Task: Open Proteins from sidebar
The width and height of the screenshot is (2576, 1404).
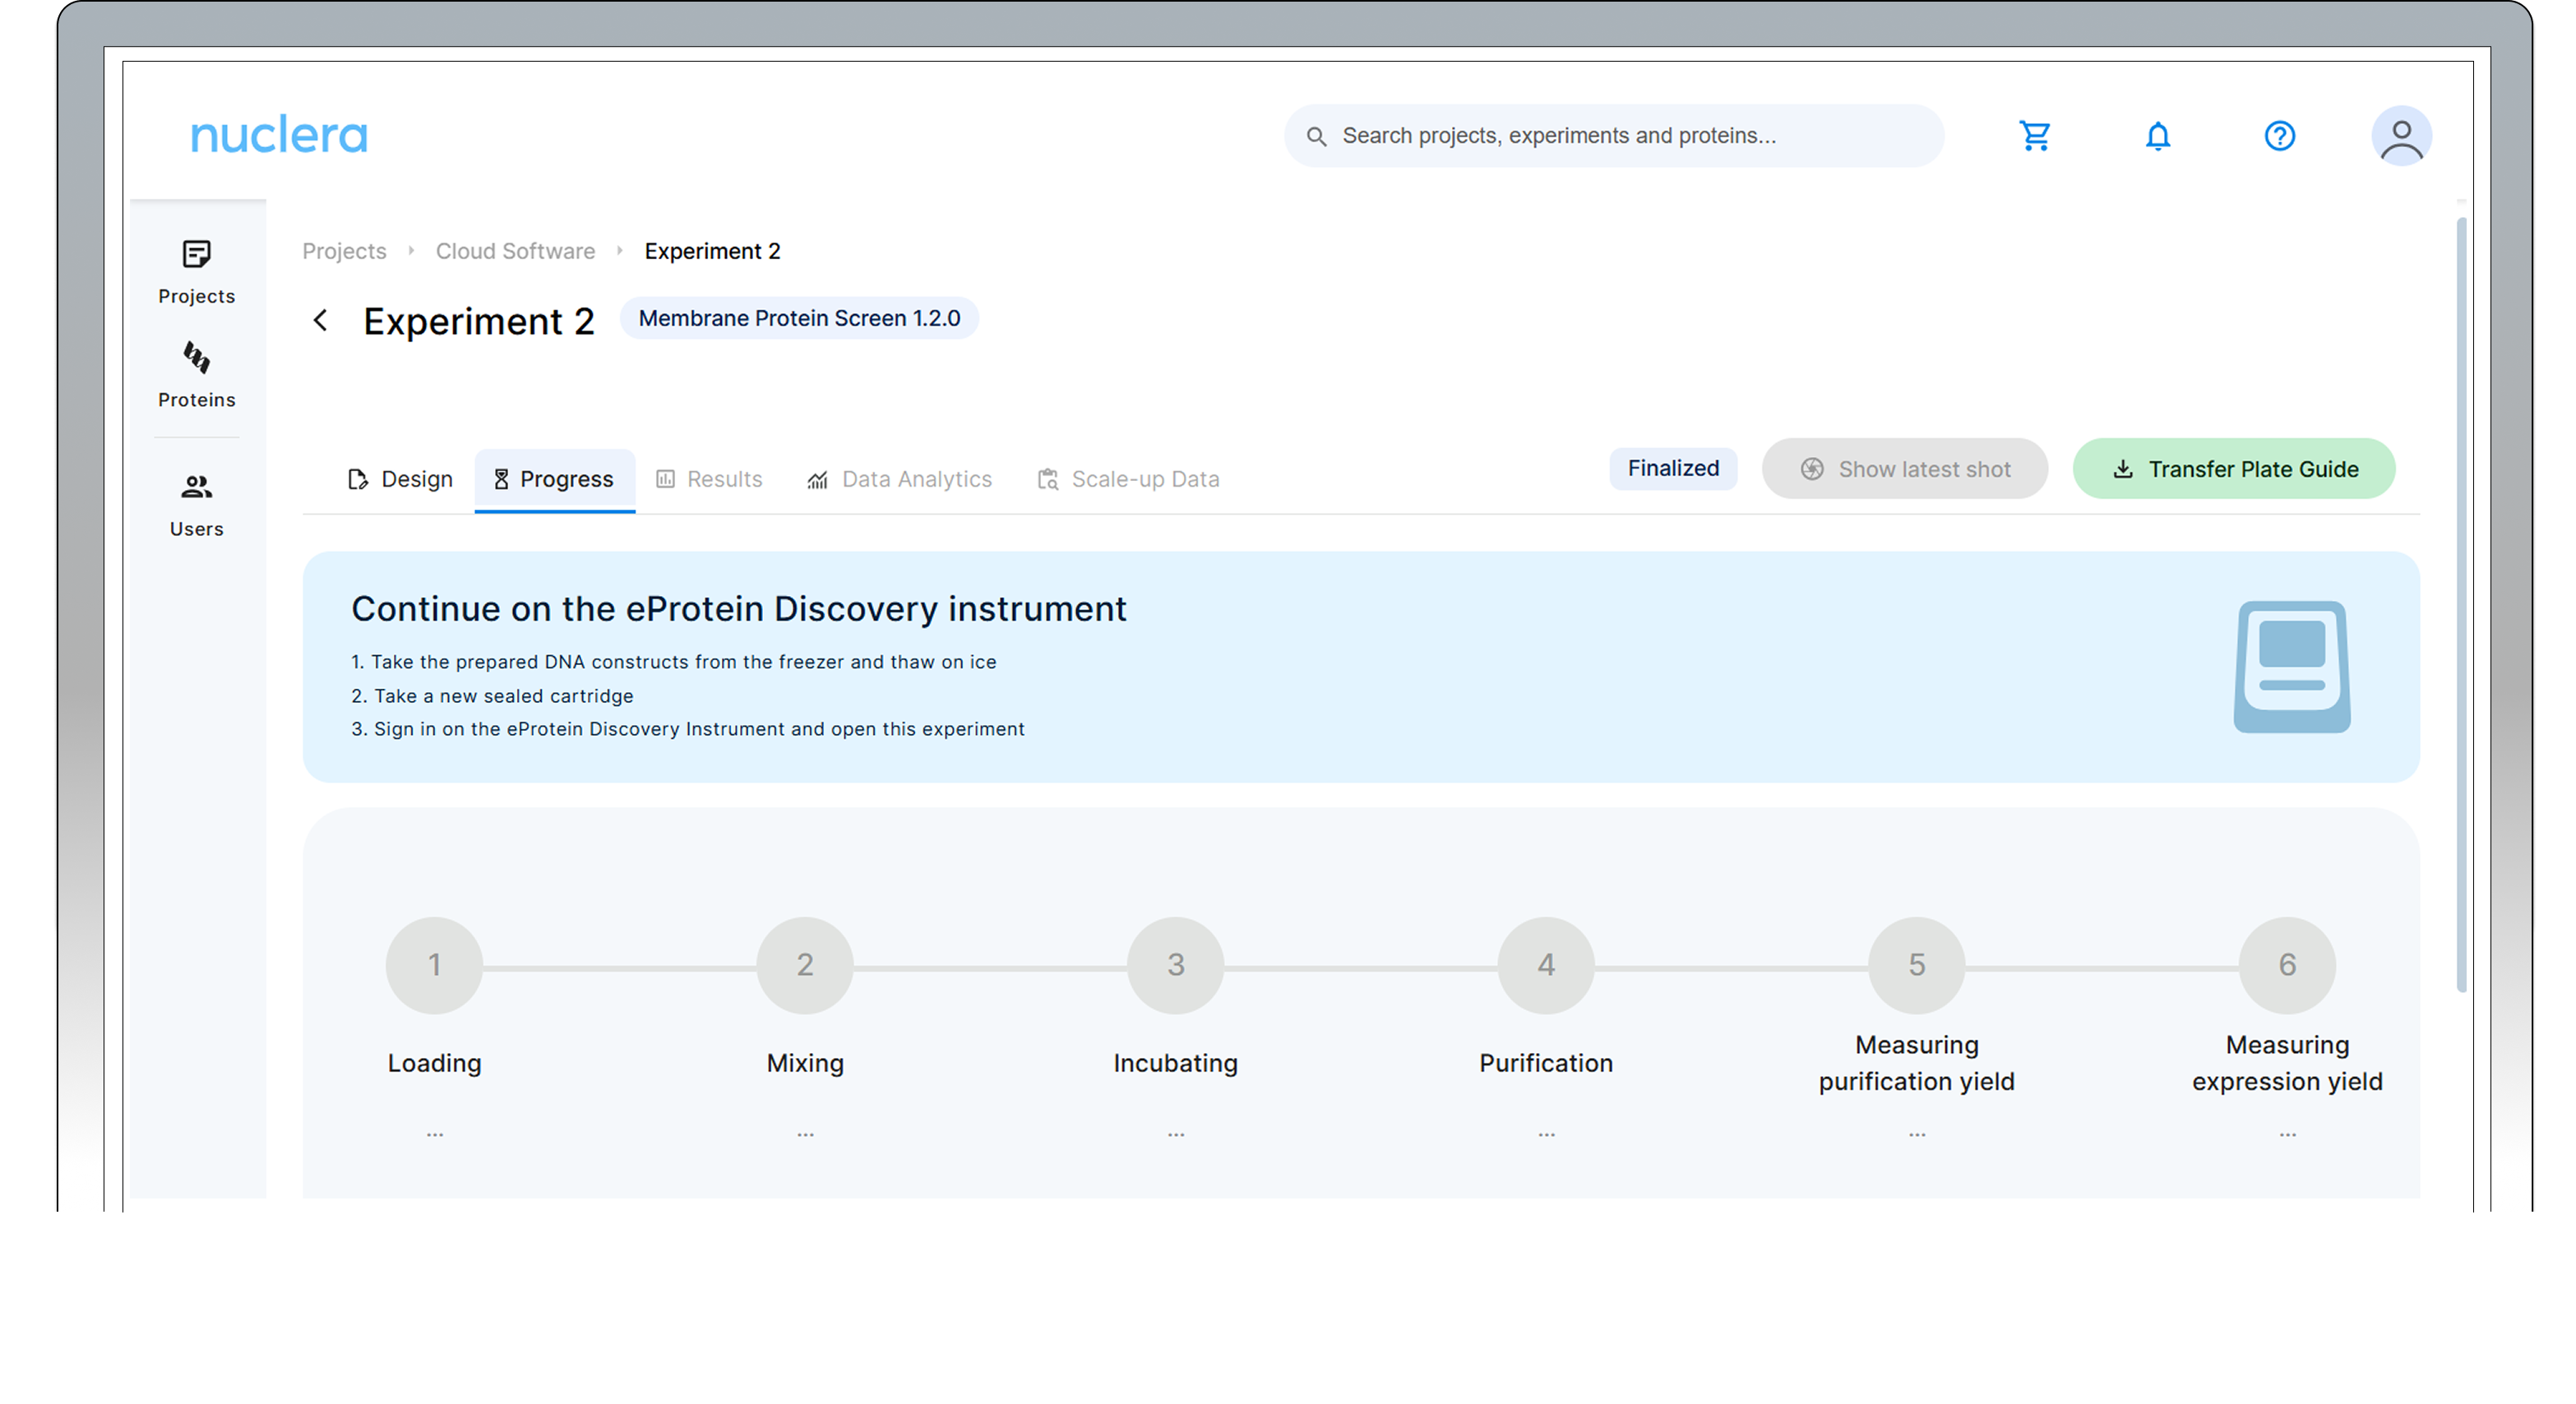Action: coord(196,375)
